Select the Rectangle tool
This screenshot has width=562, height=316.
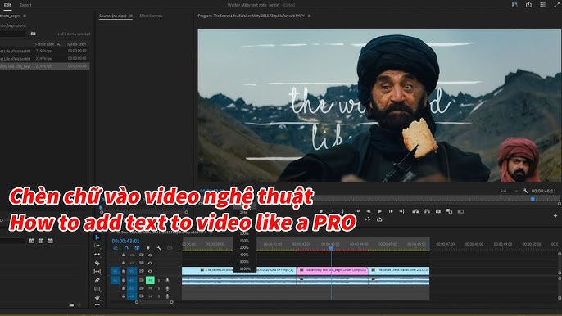pyautogui.click(x=97, y=289)
